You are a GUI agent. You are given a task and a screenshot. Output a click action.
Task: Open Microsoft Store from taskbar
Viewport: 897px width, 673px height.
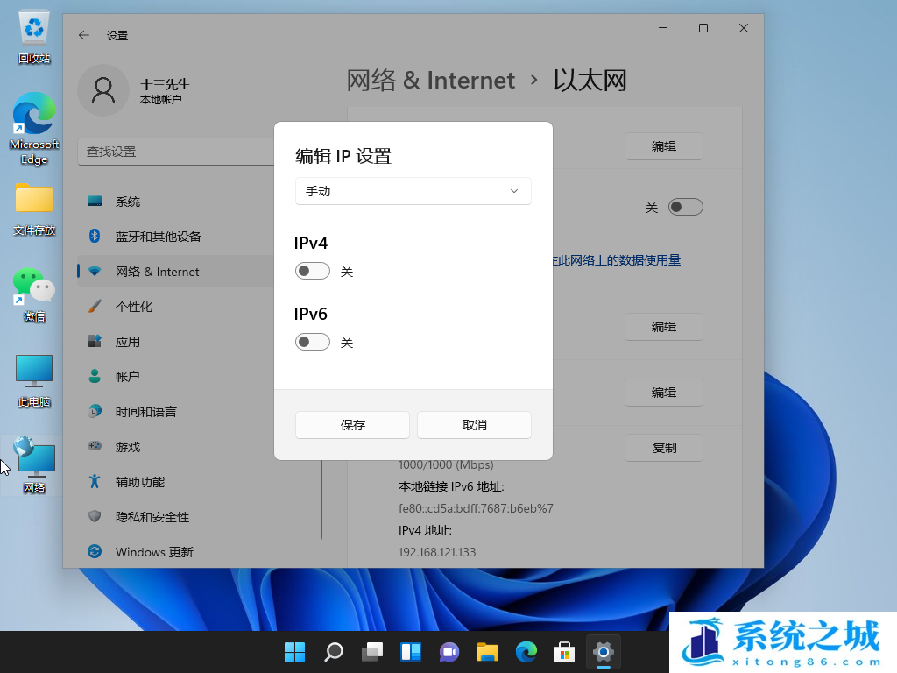pyautogui.click(x=564, y=652)
